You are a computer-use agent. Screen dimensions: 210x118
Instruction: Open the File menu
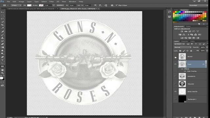[8, 2]
